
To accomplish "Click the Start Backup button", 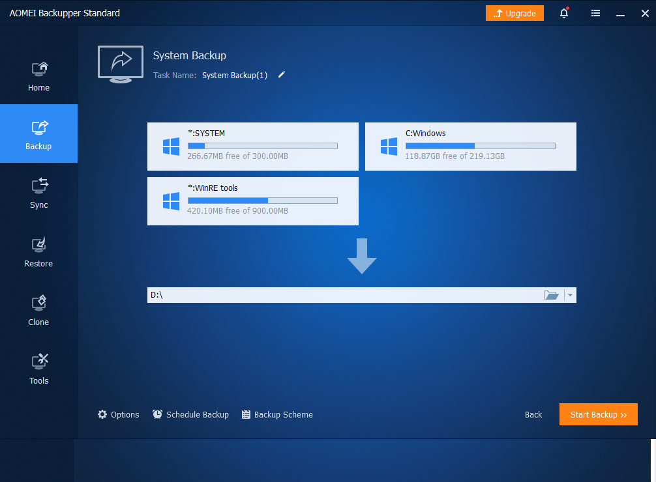I will (x=598, y=414).
